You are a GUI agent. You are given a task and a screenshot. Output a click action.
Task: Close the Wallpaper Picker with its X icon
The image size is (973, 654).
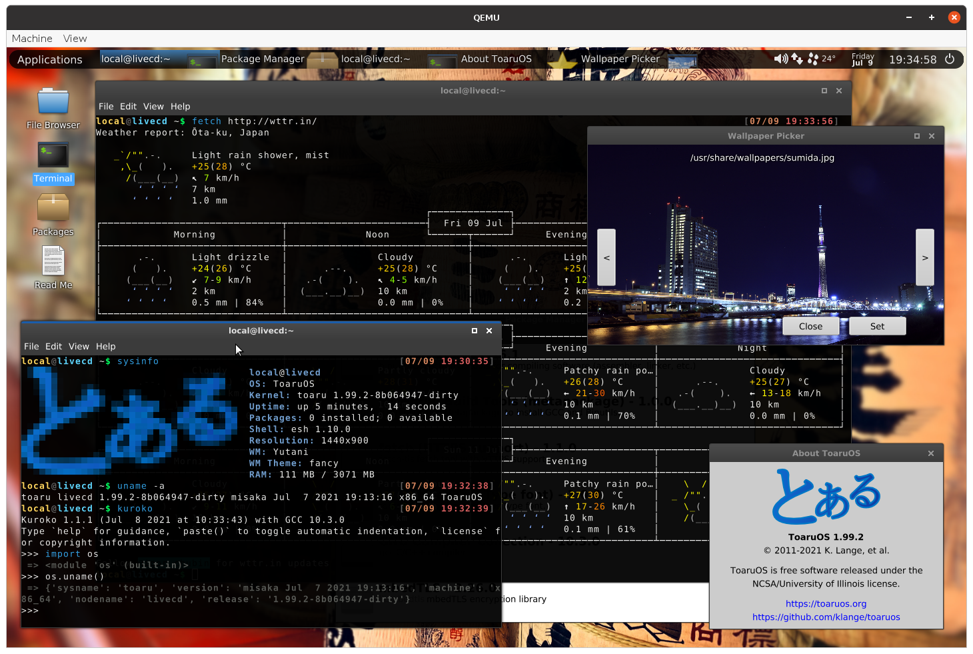coord(932,136)
